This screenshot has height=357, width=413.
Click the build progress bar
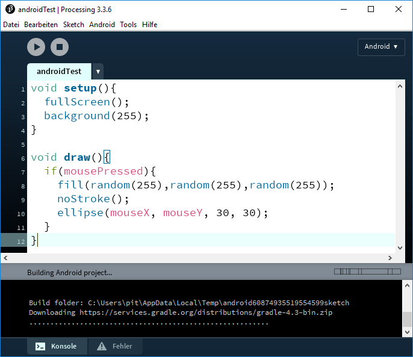pyautogui.click(x=367, y=272)
